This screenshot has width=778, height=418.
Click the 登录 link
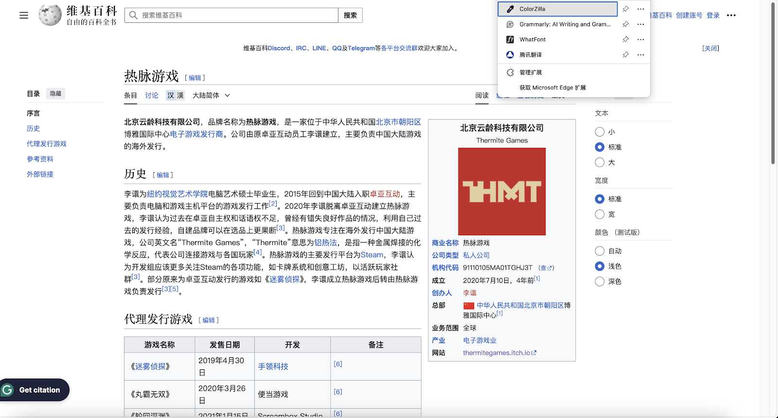tap(713, 15)
